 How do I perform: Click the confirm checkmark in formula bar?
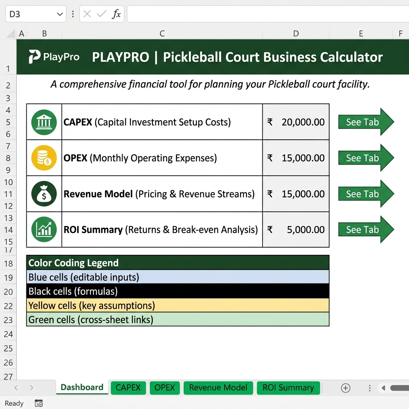point(101,14)
